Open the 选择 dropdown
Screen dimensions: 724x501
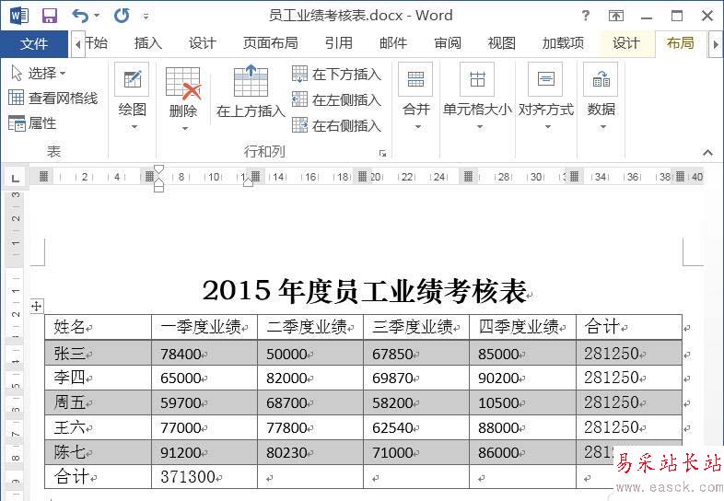click(39, 73)
